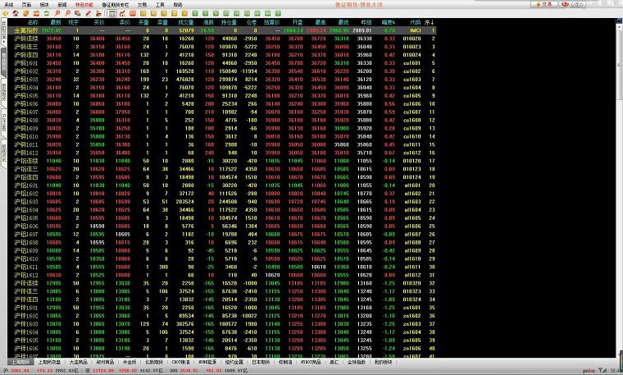Sort by the 持仓量 column header
The width and height of the screenshot is (623, 375).
[x=229, y=22]
